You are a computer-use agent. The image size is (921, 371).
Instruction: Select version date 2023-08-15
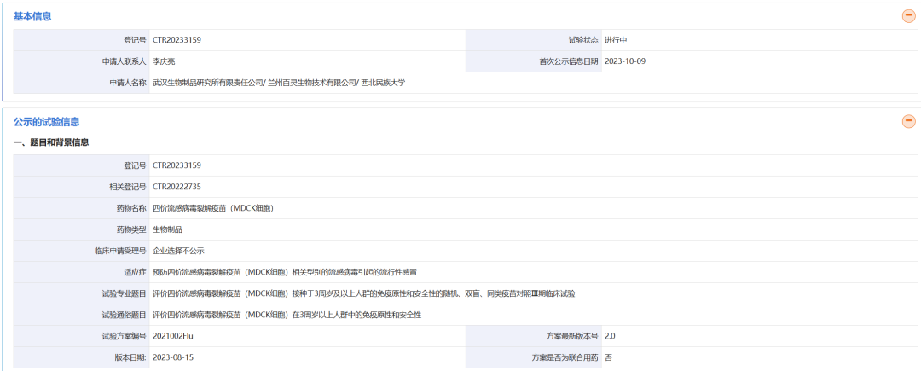pos(172,357)
